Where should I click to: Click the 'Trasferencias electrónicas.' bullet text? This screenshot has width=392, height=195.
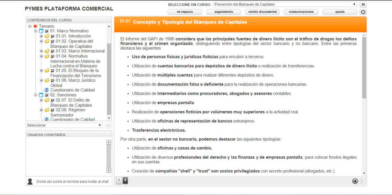(159, 130)
